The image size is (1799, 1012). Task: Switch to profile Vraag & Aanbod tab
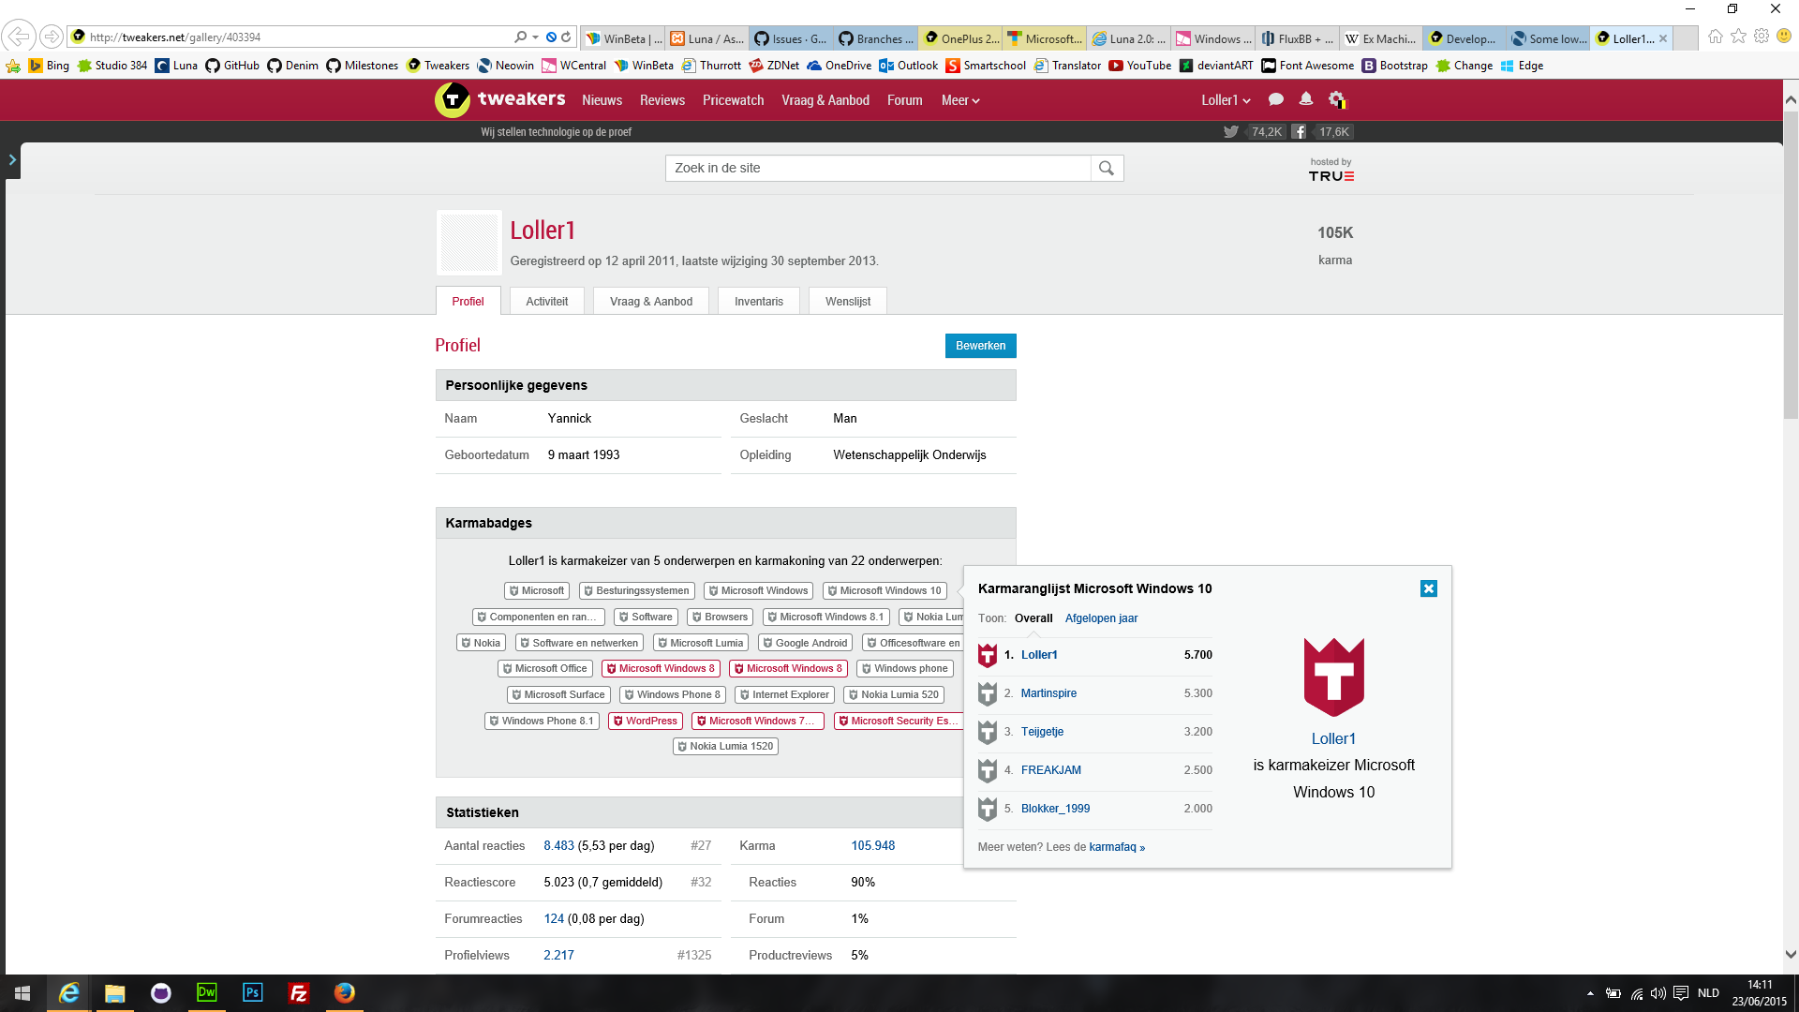pos(651,301)
